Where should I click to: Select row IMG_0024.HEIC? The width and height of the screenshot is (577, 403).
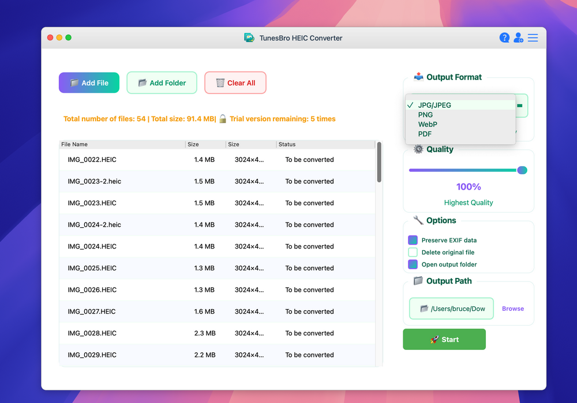217,246
